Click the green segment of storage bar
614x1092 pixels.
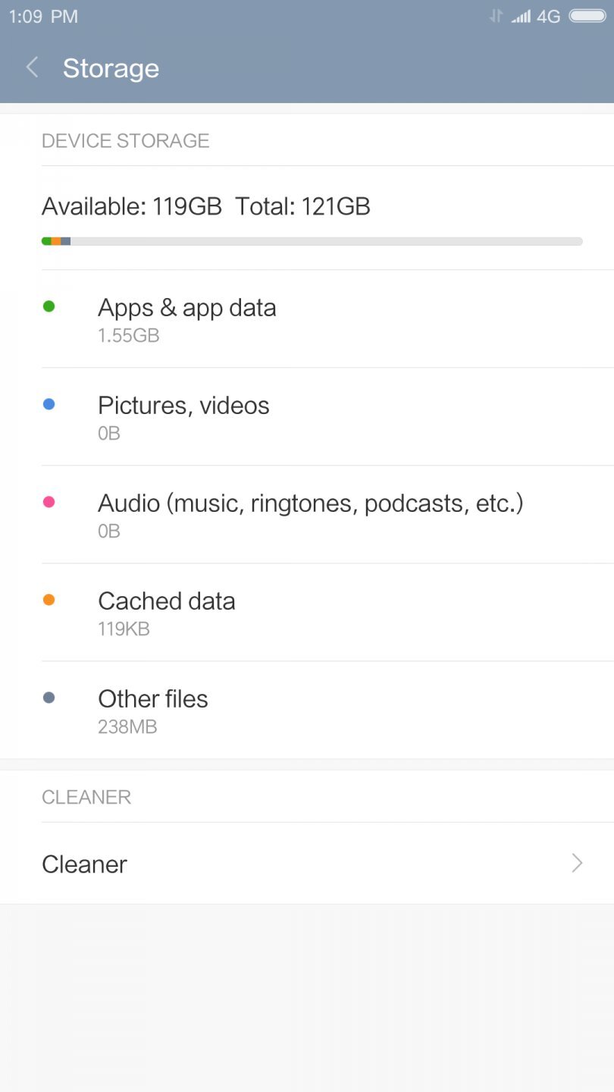click(46, 241)
